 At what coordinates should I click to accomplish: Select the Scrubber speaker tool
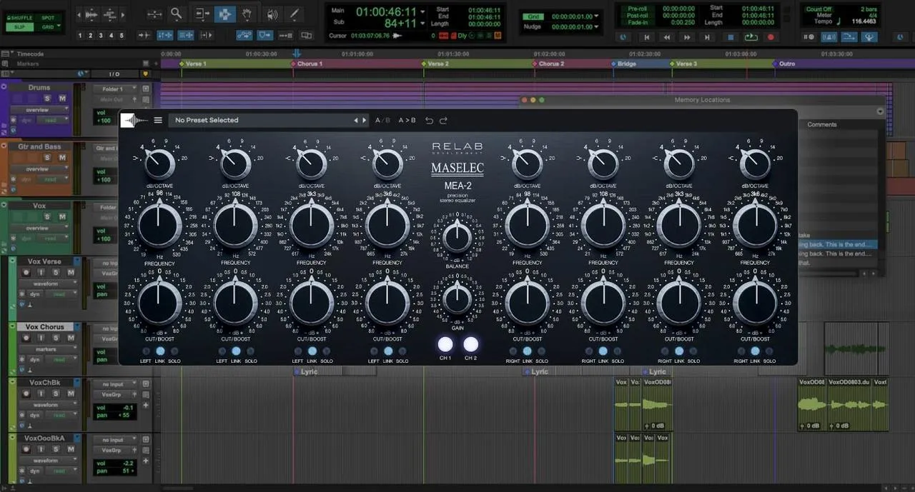click(x=272, y=14)
